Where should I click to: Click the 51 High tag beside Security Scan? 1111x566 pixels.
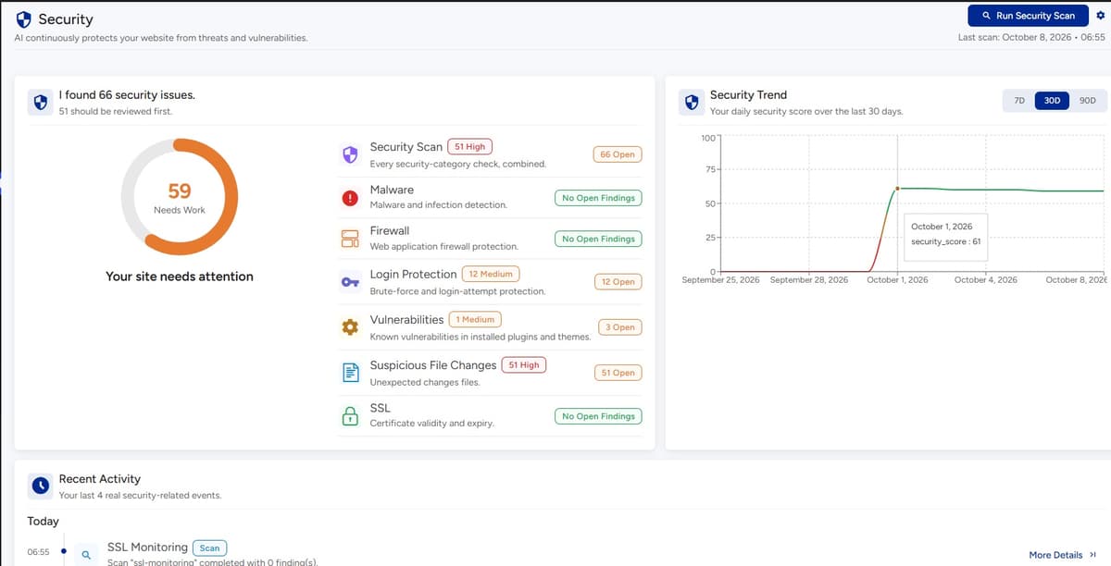469,146
